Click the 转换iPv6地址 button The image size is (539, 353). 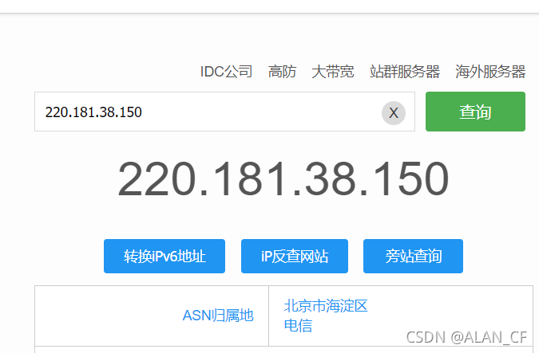(x=164, y=257)
